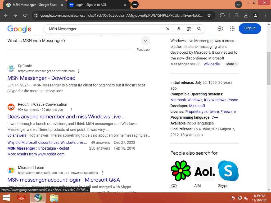Open options menu for Reddit result
Image resolution: width=271 pixels, height=203 pixels.
pyautogui.click(x=71, y=110)
